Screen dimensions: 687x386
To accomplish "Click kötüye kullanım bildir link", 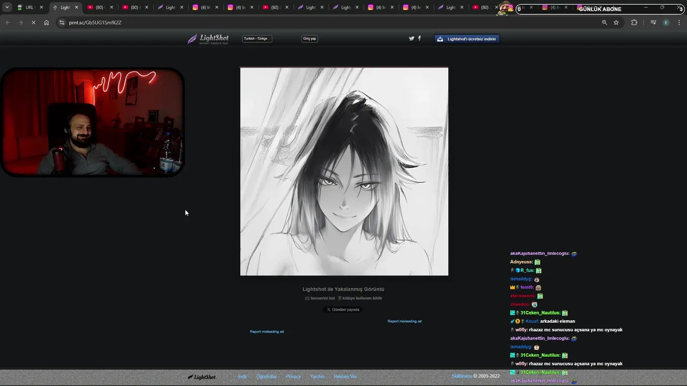I will [x=360, y=298].
